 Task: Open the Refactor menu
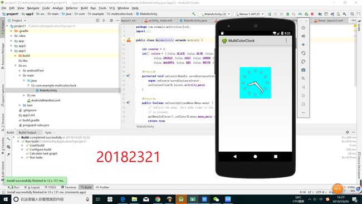coord(72,8)
